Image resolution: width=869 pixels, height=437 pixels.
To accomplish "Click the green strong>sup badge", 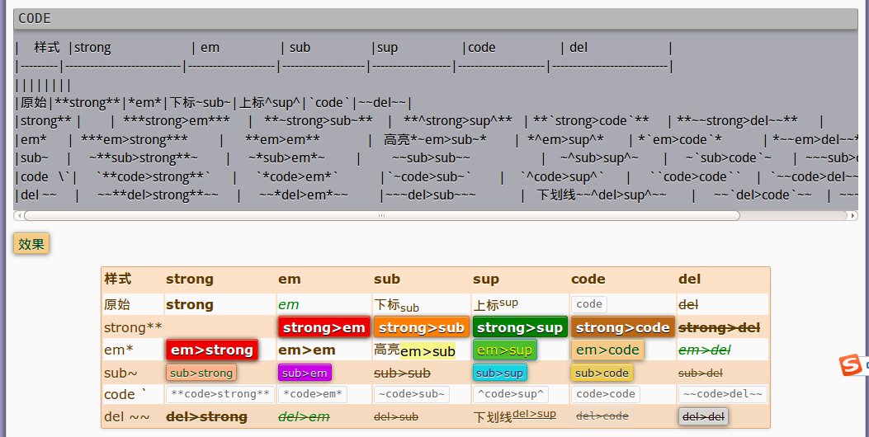I will point(520,327).
